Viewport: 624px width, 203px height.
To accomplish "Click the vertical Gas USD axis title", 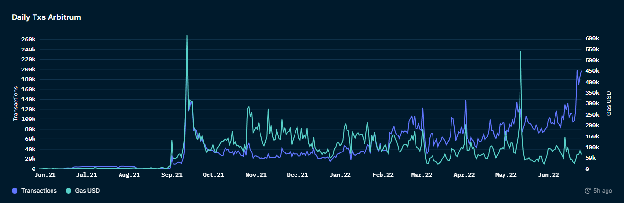I will pos(608,104).
